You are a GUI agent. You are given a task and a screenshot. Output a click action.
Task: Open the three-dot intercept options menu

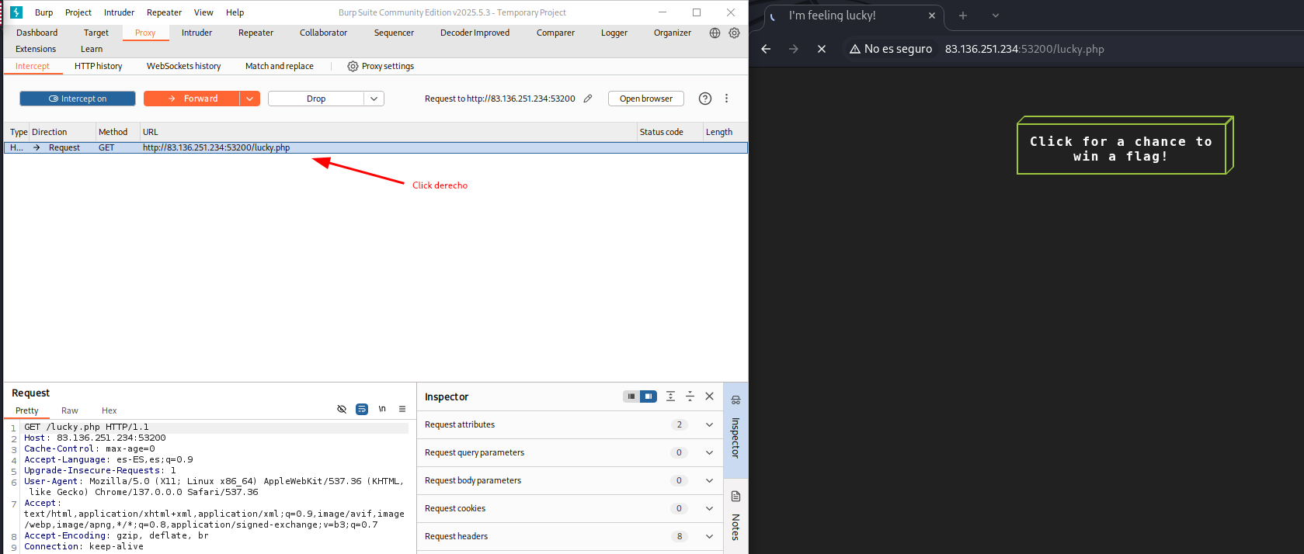tap(727, 99)
